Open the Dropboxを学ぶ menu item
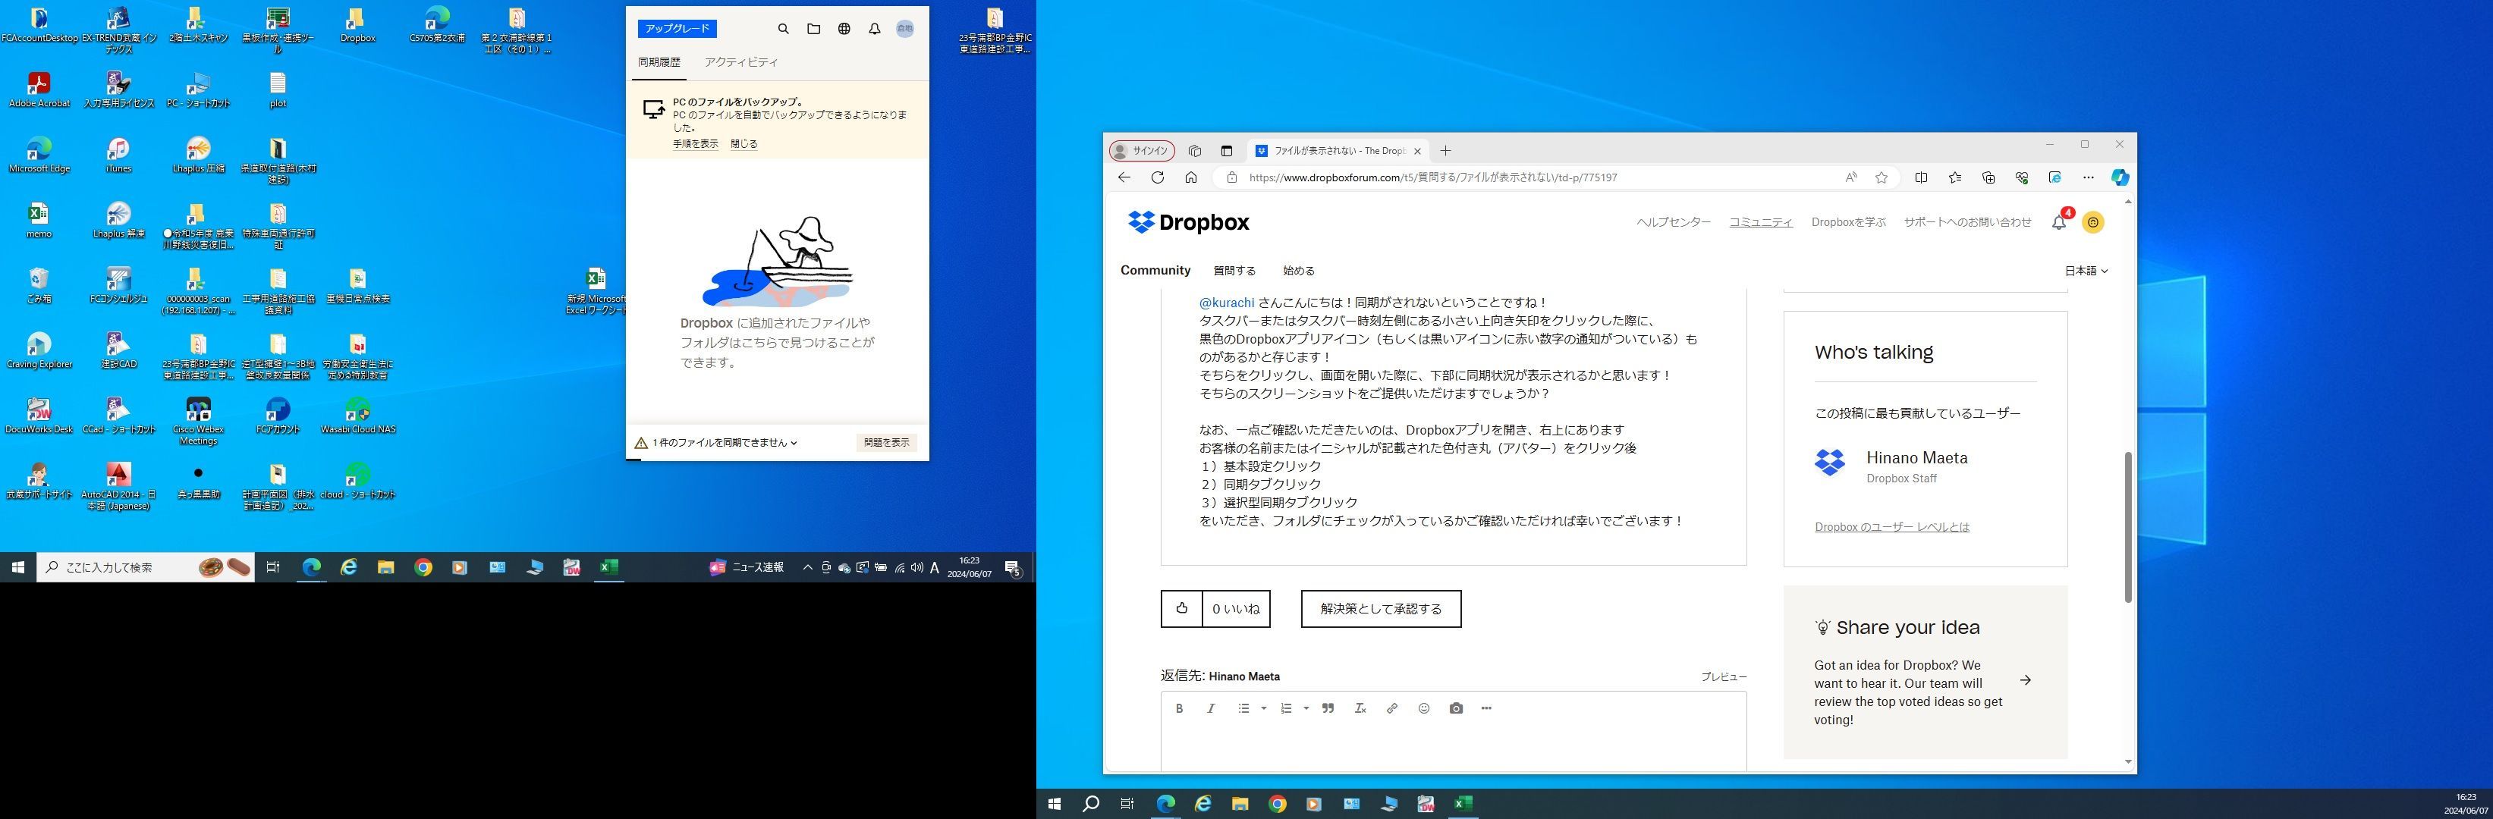 coord(1848,222)
